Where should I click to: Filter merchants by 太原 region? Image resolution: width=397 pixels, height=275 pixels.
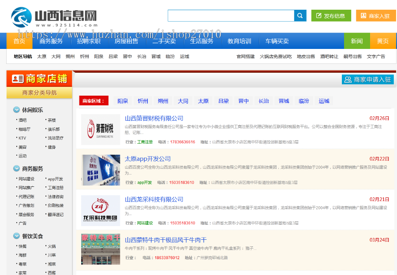click(203, 101)
